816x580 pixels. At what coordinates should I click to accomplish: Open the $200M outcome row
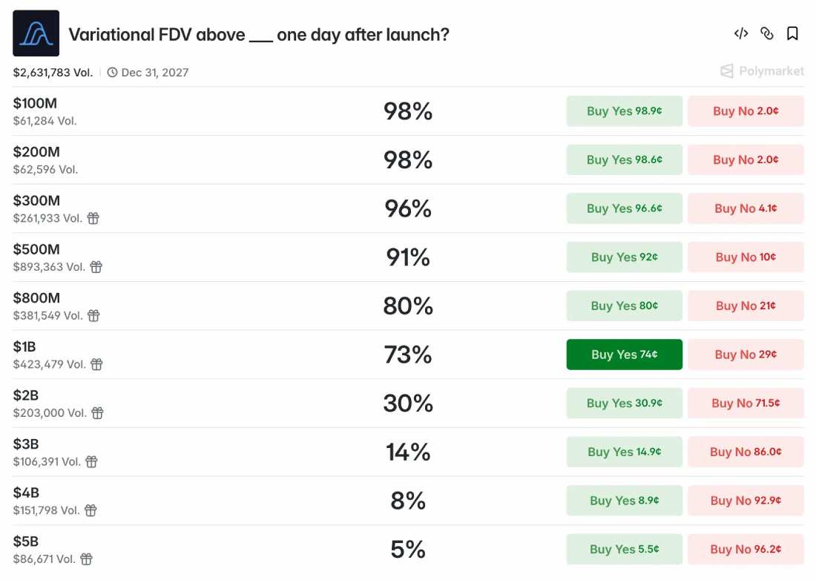tap(408, 159)
